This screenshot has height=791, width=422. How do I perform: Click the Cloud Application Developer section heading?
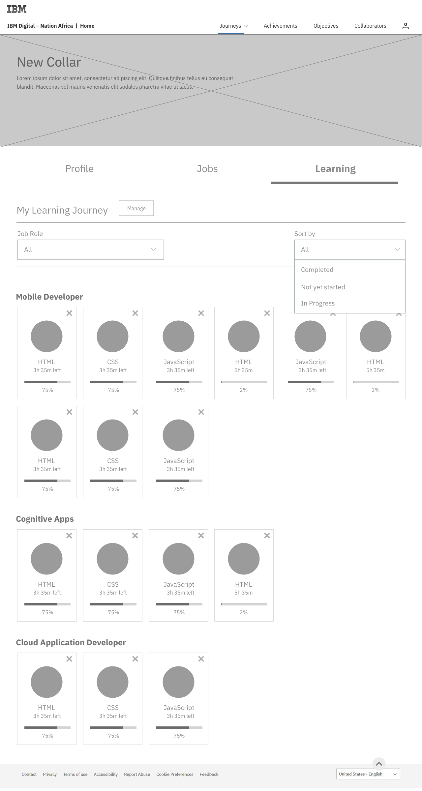(x=71, y=642)
